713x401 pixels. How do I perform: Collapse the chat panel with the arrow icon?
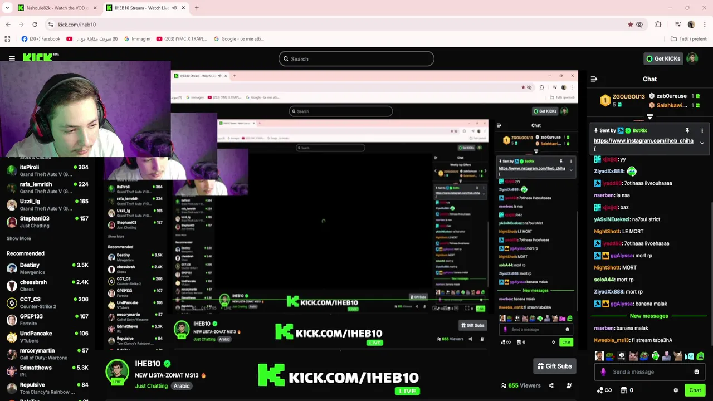pos(594,79)
